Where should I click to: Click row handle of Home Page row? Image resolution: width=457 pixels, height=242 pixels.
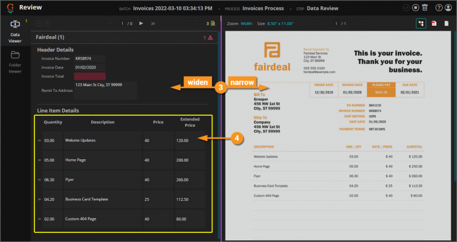pos(39,160)
